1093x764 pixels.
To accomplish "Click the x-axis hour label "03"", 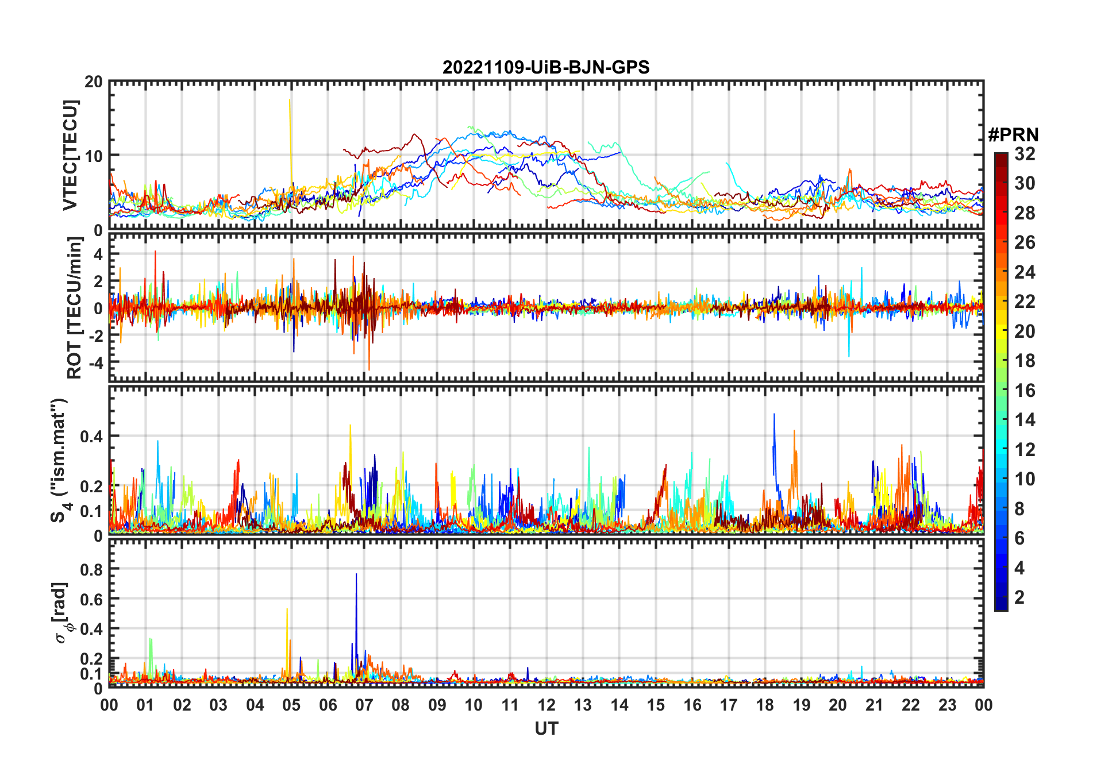I will pyautogui.click(x=218, y=705).
